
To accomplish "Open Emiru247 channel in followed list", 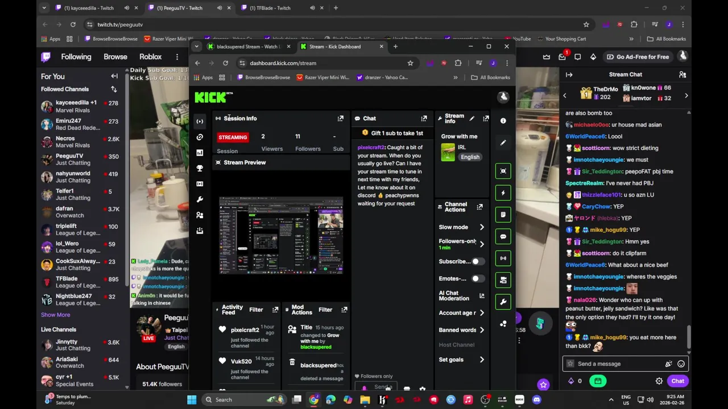I will pos(80,124).
